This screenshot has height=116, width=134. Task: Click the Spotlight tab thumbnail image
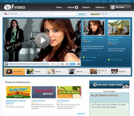[x=9, y=71]
